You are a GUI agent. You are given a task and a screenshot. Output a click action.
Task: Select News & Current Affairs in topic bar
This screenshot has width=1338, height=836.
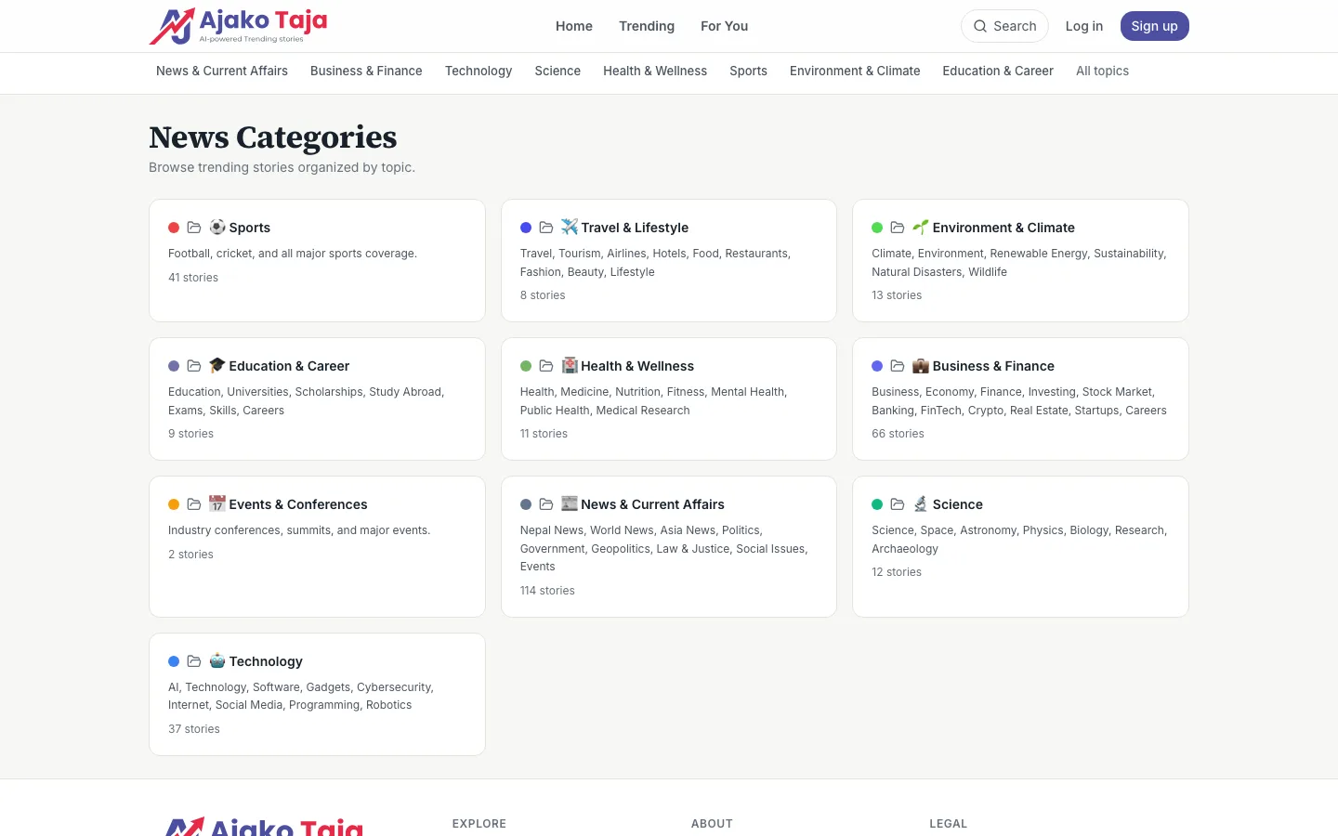[222, 71]
